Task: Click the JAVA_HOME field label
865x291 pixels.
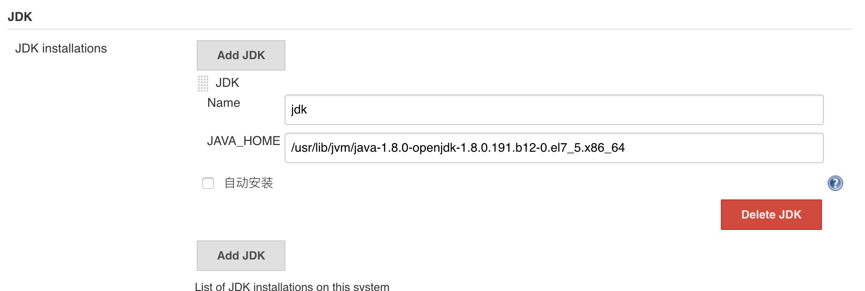Action: (243, 141)
